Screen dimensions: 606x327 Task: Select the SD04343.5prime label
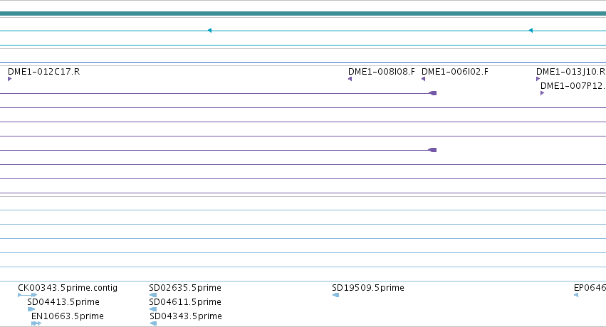[x=186, y=316]
